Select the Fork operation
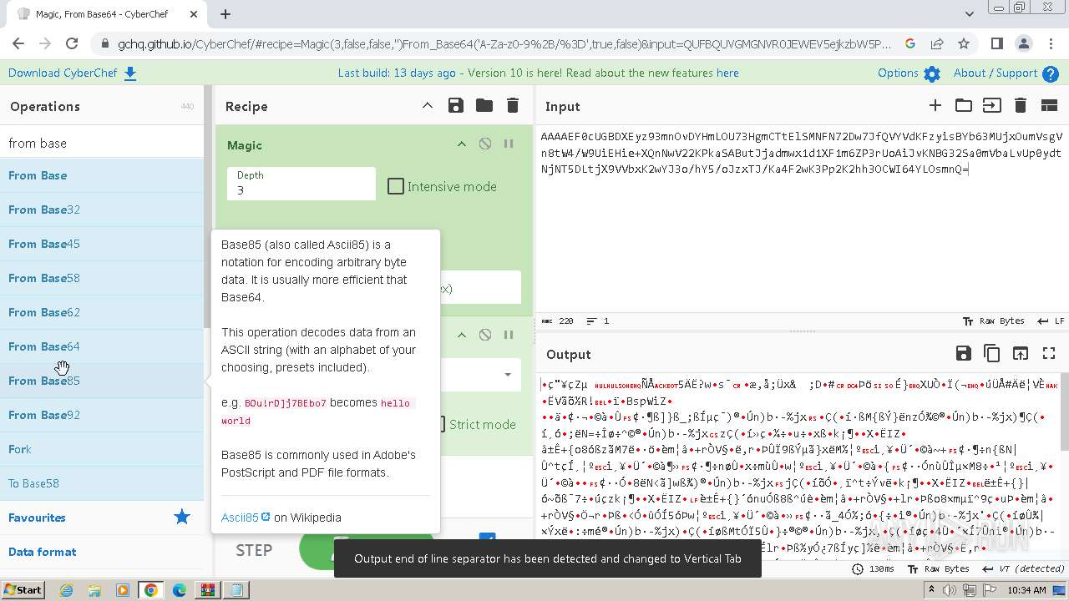Image resolution: width=1069 pixels, height=601 pixels. 102,449
